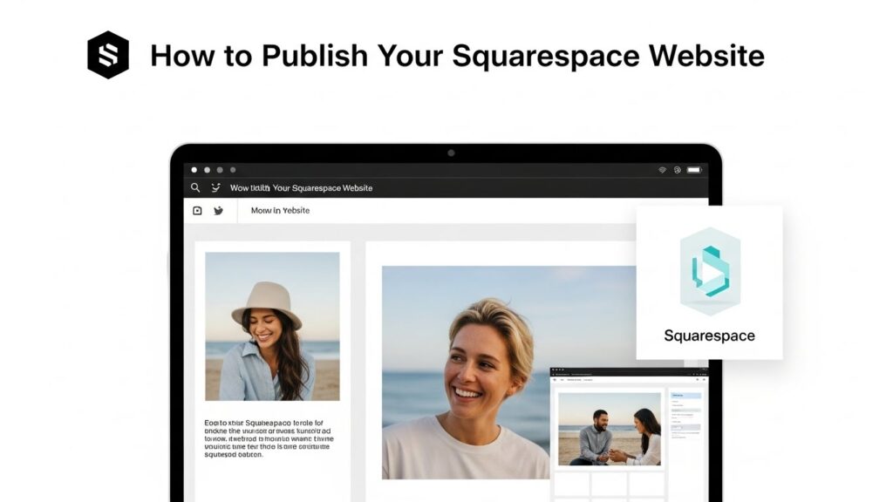Select the couple on beach photo

pos(609,429)
